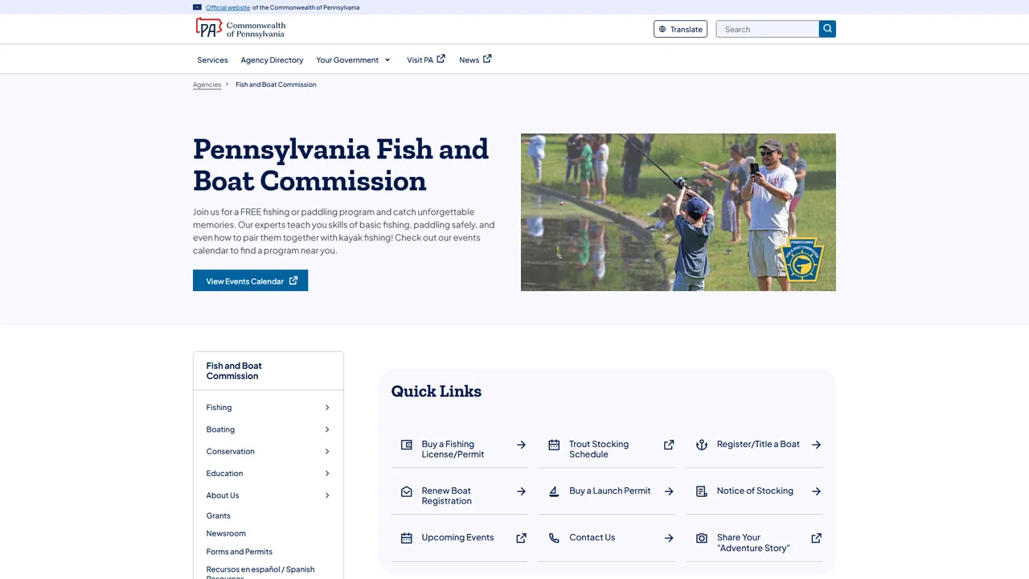Viewport: 1029px width, 579px height.
Task: Click the external link icon on Upcoming Events
Action: point(521,538)
